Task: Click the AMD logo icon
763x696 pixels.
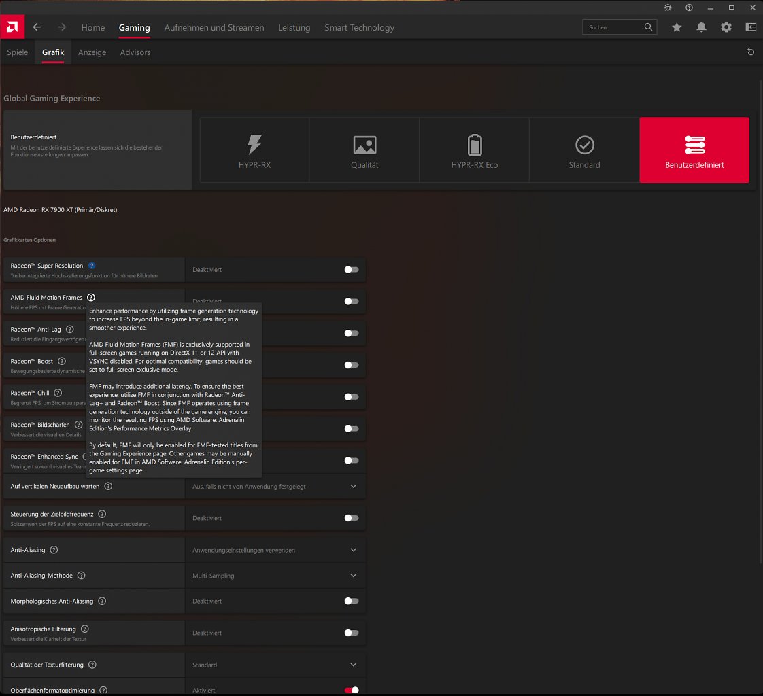Action: pos(12,27)
